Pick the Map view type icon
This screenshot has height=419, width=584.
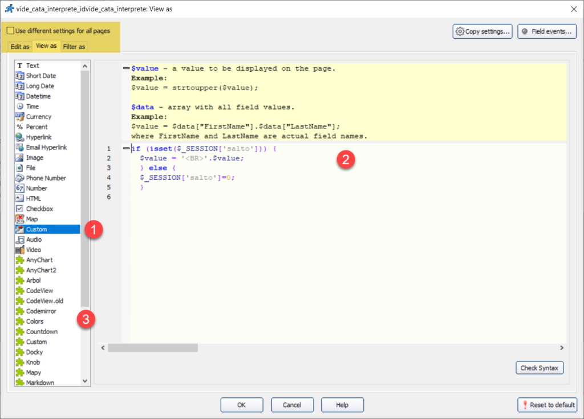20,219
